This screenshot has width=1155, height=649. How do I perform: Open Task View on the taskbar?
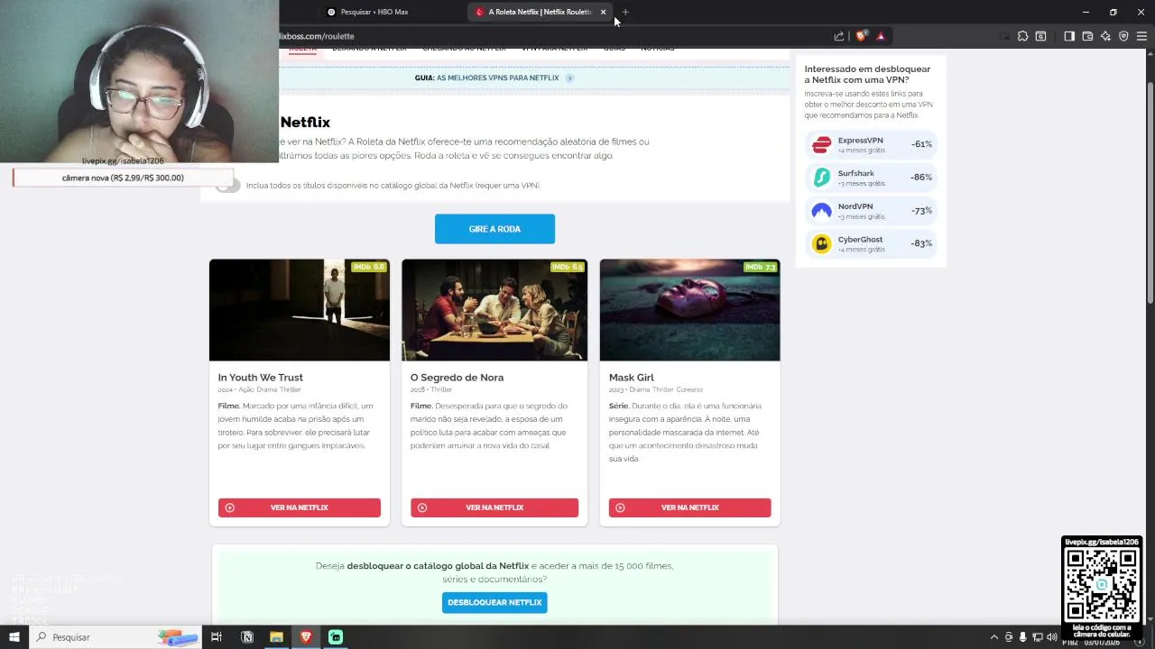coord(217,637)
